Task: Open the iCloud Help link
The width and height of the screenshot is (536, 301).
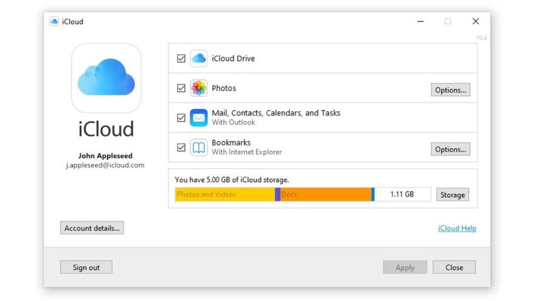Action: click(x=457, y=228)
